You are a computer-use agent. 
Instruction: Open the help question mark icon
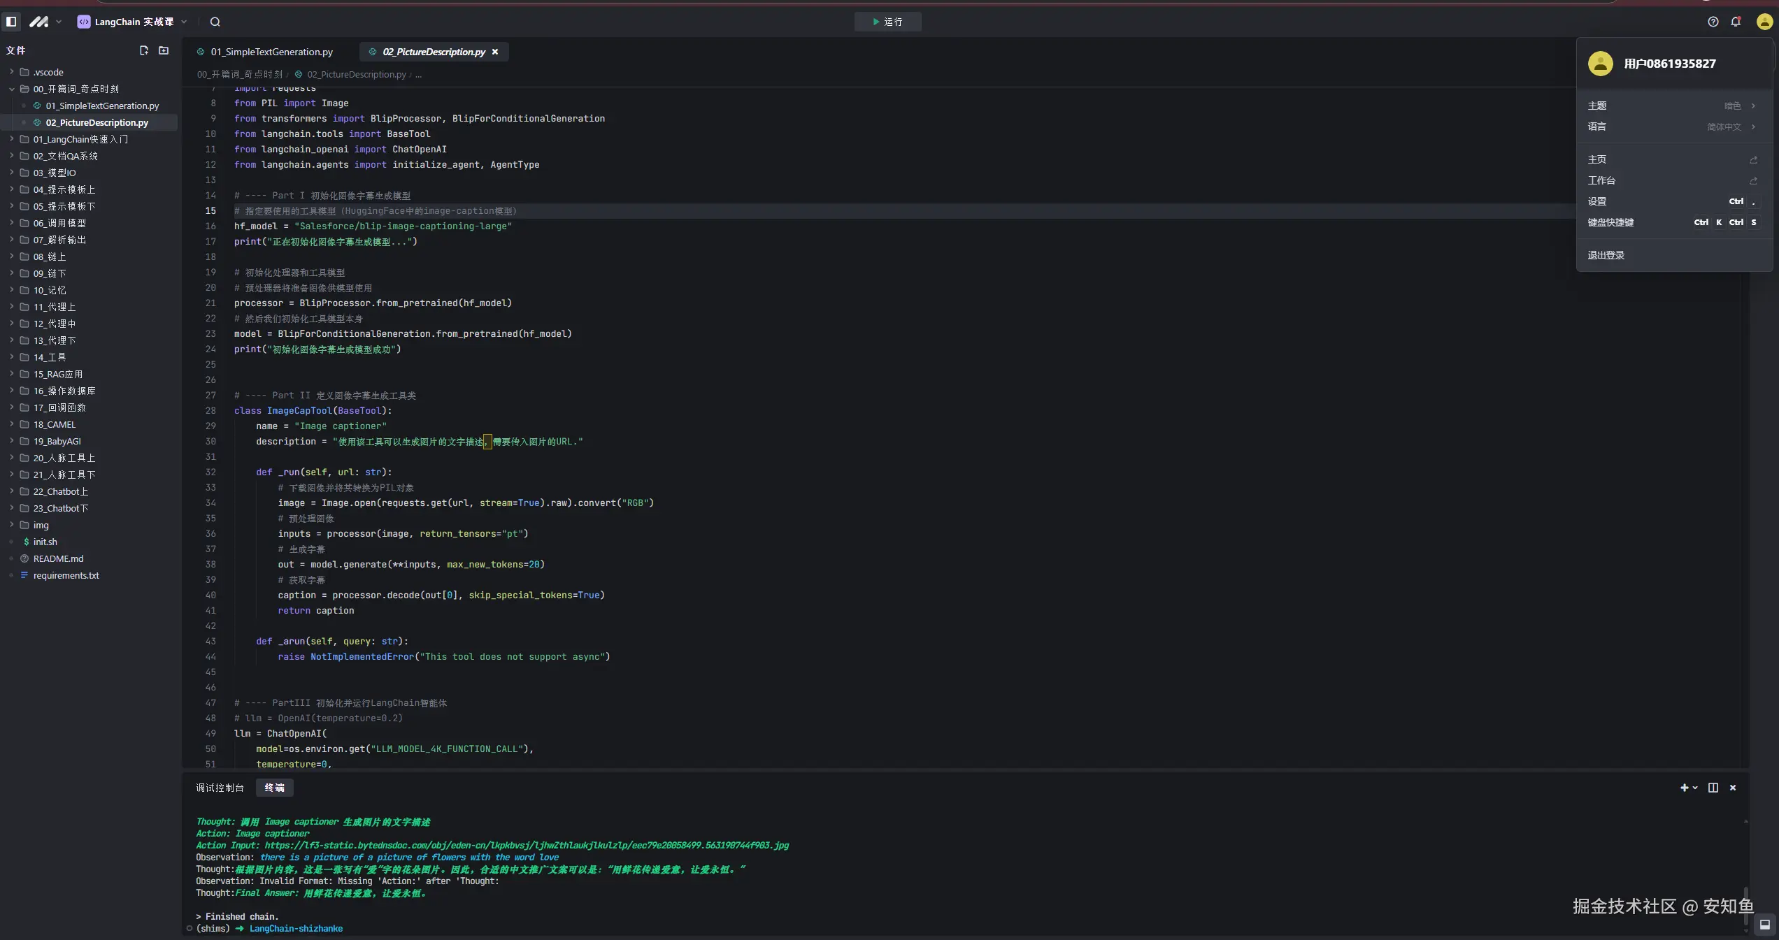coord(1713,22)
